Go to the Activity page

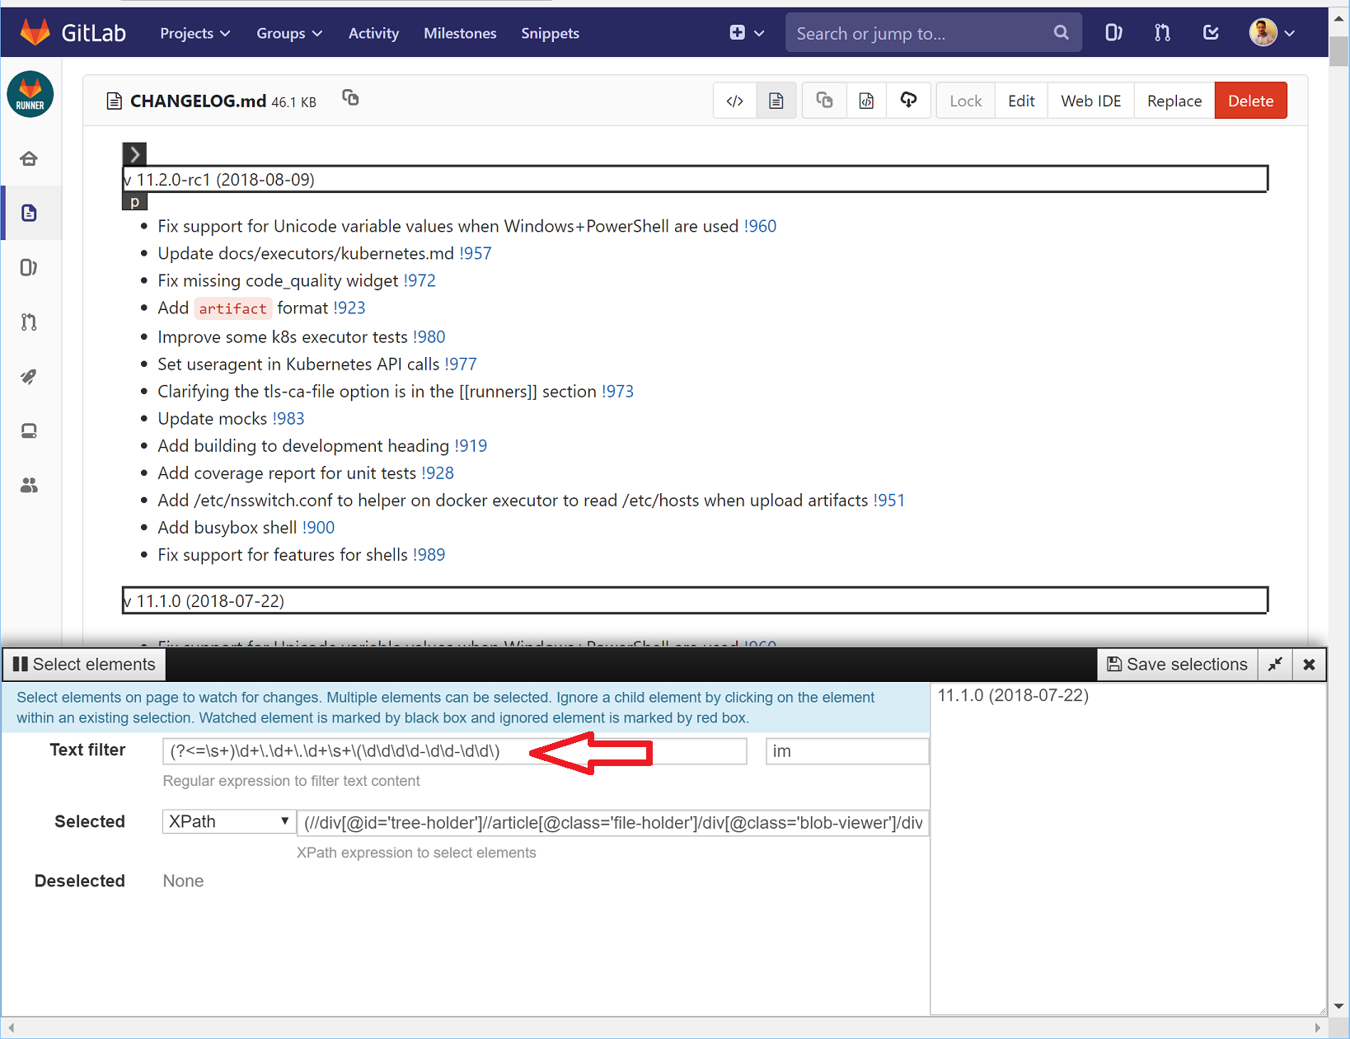click(373, 33)
